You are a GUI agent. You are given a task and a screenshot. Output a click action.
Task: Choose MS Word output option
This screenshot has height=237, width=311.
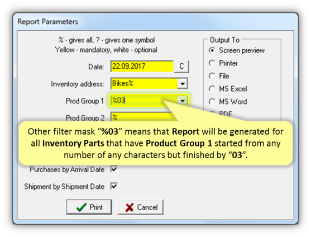point(212,101)
